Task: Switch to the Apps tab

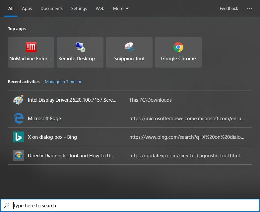Action: 27,8
